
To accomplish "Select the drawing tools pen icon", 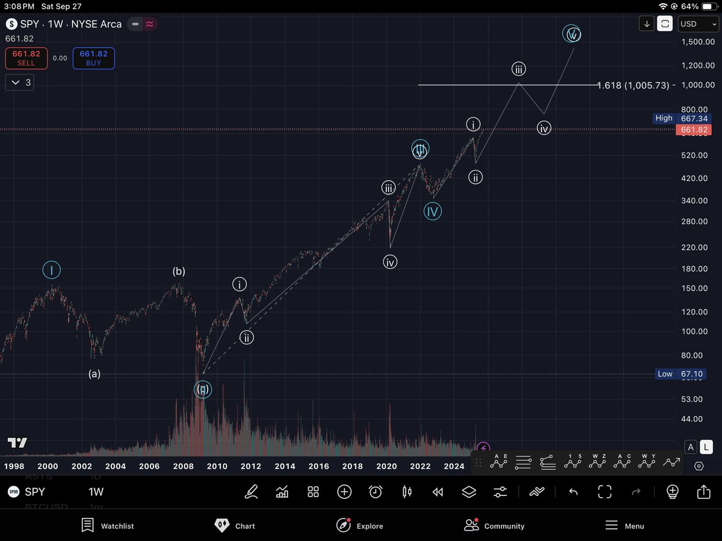I will [x=251, y=492].
